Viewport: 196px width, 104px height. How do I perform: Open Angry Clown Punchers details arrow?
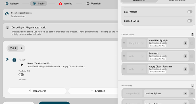pyautogui.click(x=185, y=69)
